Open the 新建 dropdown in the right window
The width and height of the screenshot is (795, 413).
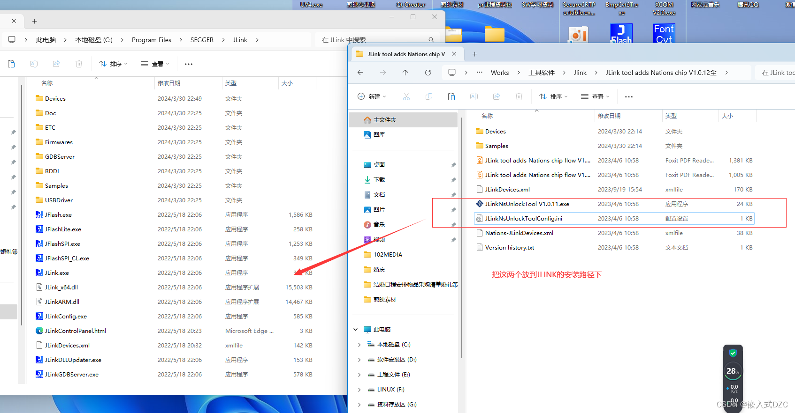click(x=372, y=96)
